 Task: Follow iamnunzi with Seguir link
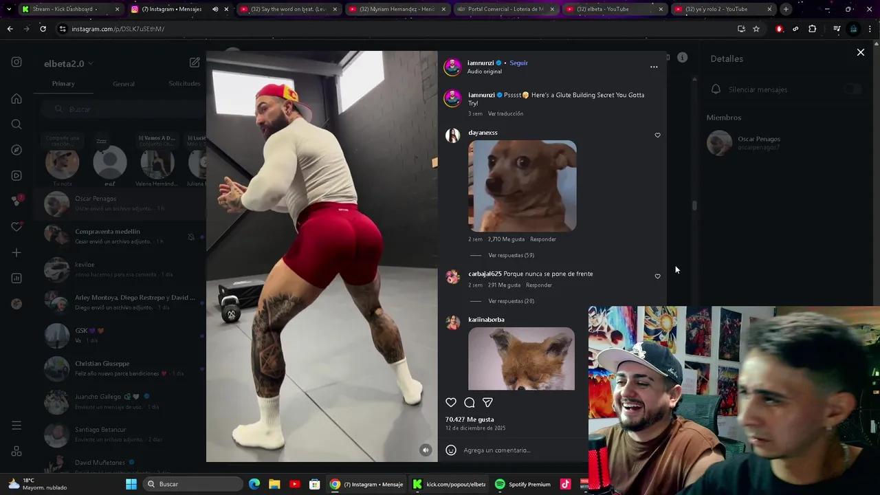[x=518, y=63]
